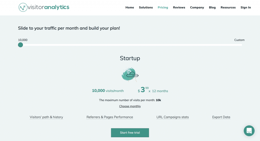This screenshot has height=141, width=260.
Task: Click the Visitor Analytics logo icon
Action: tap(23, 8)
